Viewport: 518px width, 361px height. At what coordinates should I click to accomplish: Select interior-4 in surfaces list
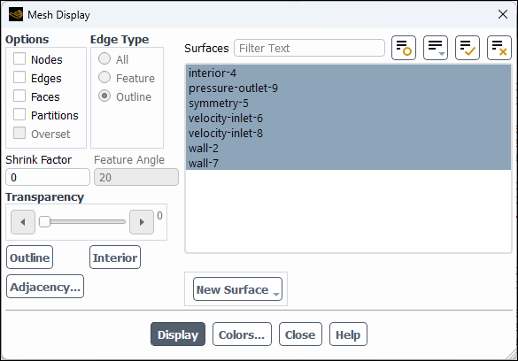(348, 73)
